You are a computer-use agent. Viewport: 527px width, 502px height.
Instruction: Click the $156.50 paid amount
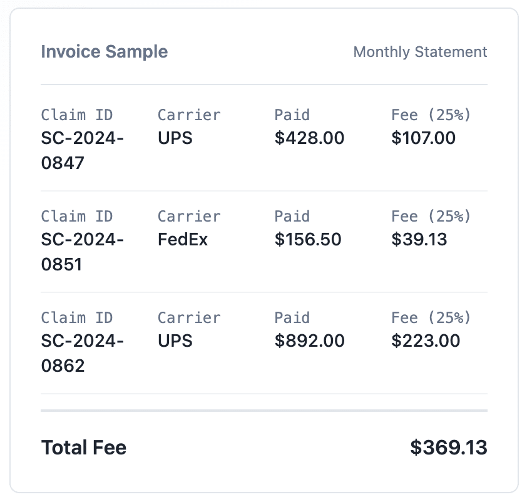(308, 239)
